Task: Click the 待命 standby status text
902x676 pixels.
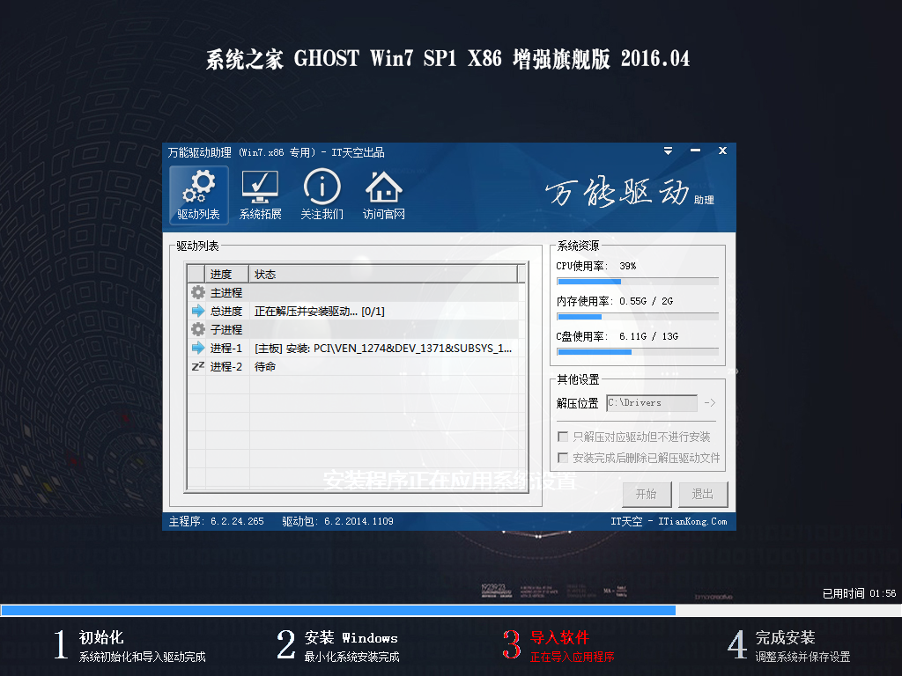Action: pos(265,367)
